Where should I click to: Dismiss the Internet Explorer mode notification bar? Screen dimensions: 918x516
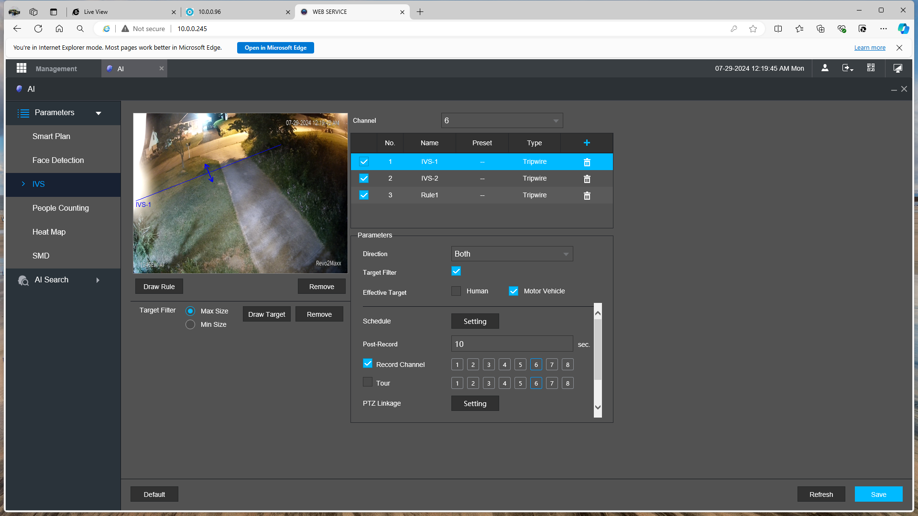(x=899, y=48)
